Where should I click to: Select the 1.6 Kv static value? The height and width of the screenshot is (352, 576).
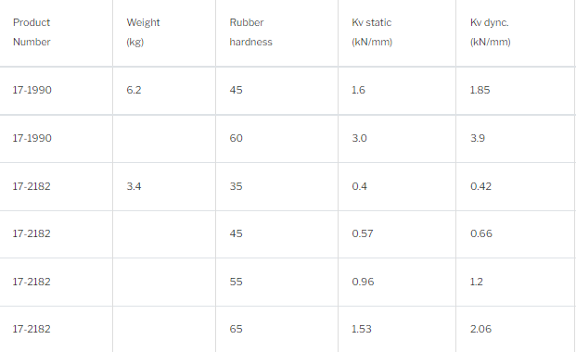(x=358, y=90)
